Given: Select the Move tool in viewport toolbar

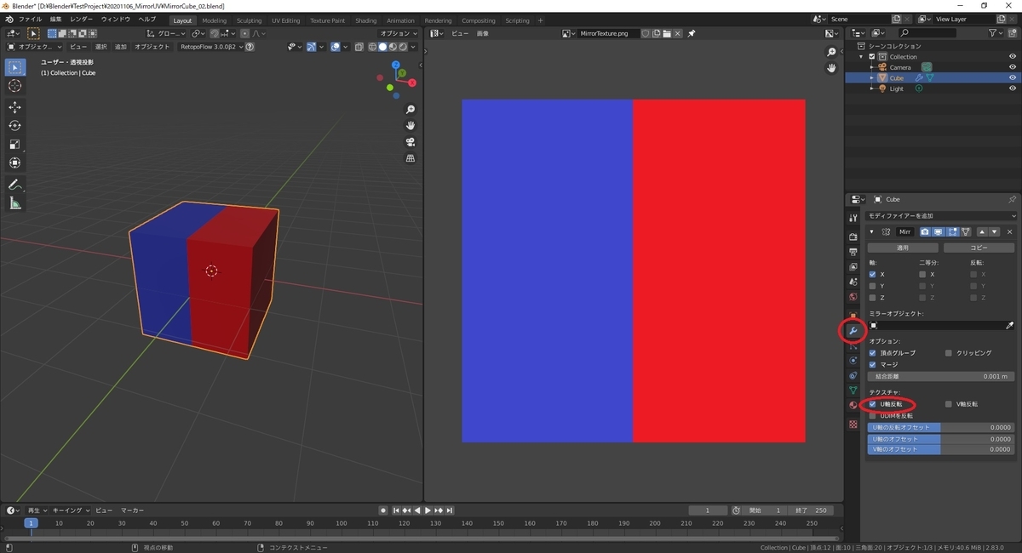Looking at the screenshot, I should (x=15, y=107).
